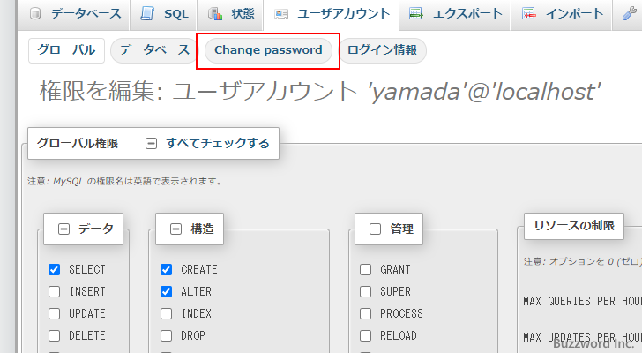The image size is (642, 353).
Task: Check the PROCESS privilege
Action: tap(366, 313)
